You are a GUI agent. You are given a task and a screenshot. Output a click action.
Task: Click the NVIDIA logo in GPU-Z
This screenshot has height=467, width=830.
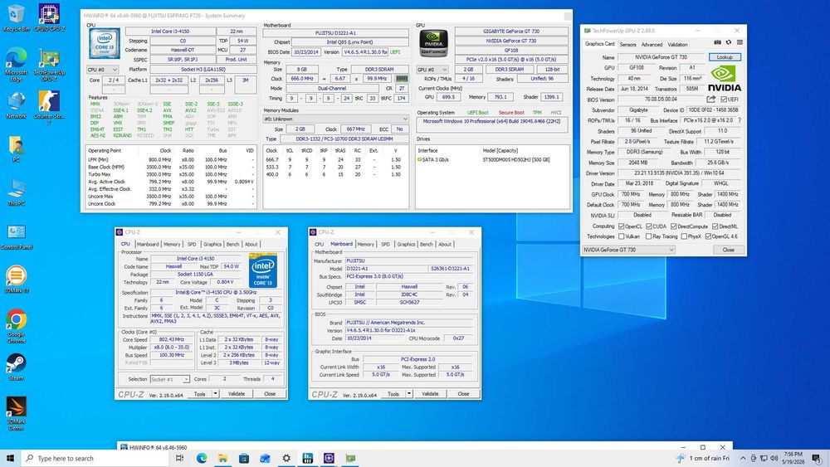(x=725, y=78)
